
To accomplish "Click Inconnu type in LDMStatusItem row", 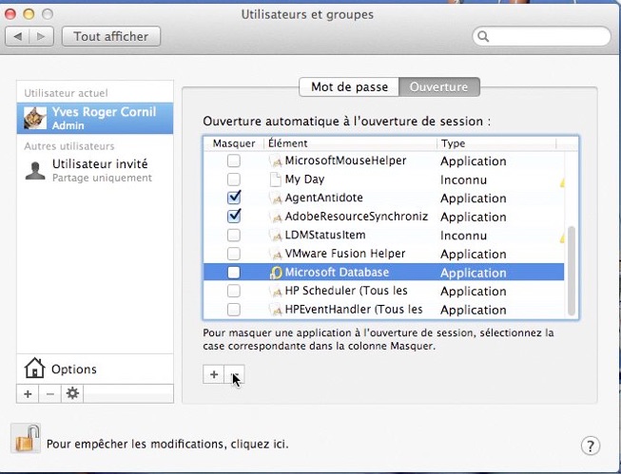I will [x=463, y=236].
